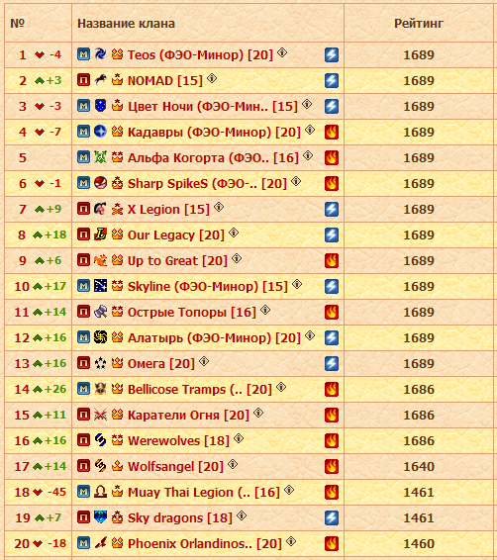Click the lightning icon in Sky dragons row
This screenshot has height=560, width=497.
coord(332,517)
